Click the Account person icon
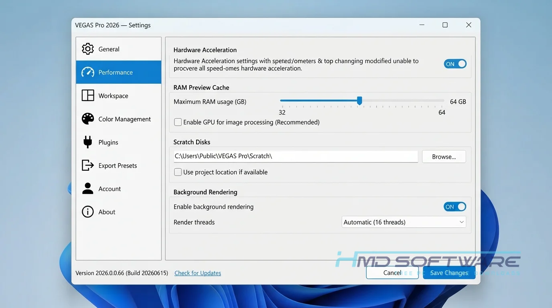 (88, 188)
